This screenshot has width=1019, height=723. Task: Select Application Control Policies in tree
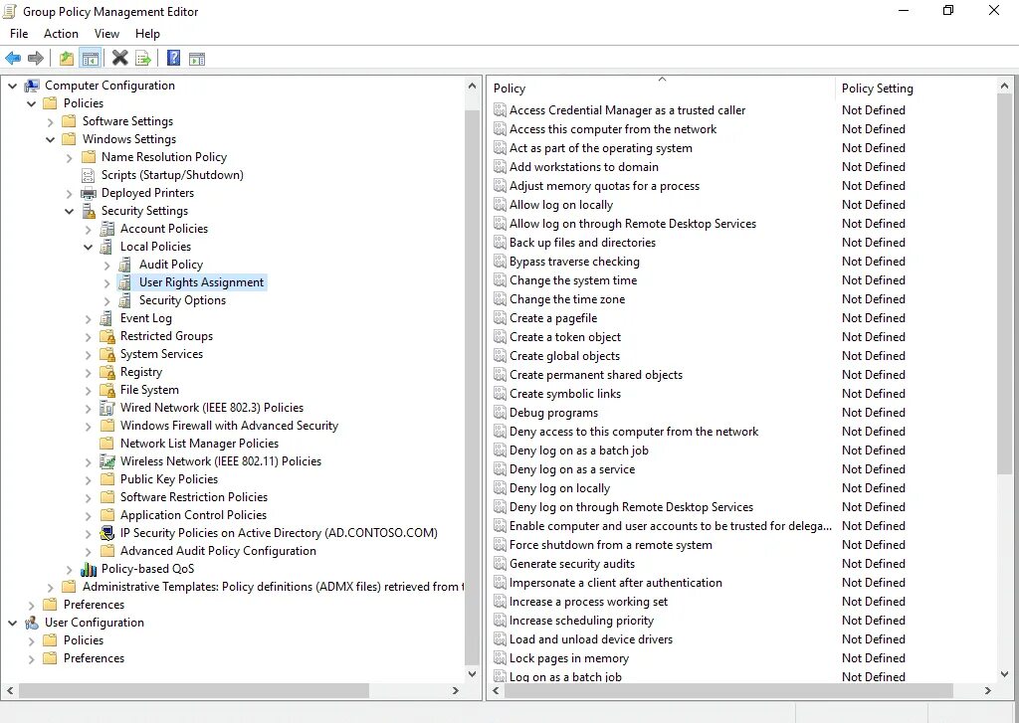[194, 515]
